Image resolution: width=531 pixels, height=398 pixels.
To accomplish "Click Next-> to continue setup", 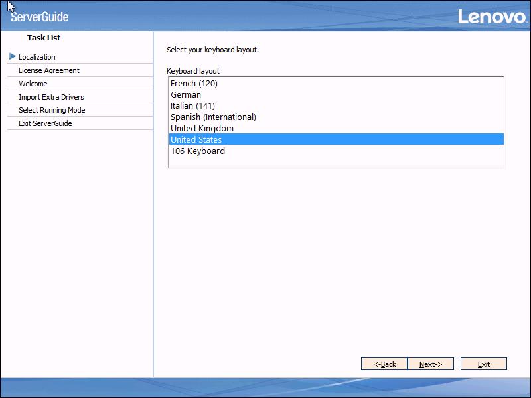I will (431, 364).
